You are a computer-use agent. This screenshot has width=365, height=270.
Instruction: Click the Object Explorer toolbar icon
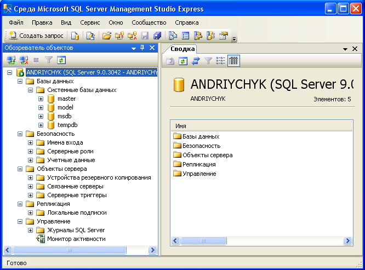pos(198,36)
